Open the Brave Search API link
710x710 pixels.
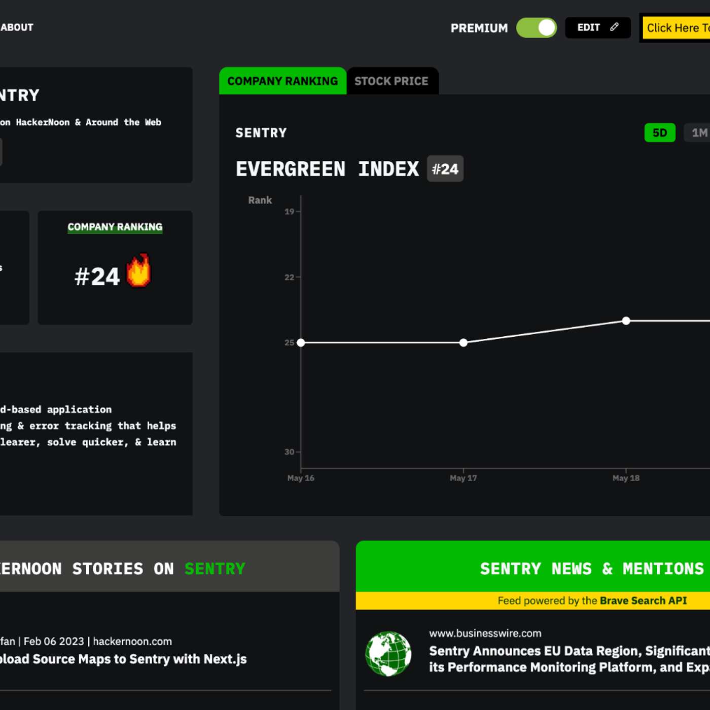pyautogui.click(x=643, y=600)
